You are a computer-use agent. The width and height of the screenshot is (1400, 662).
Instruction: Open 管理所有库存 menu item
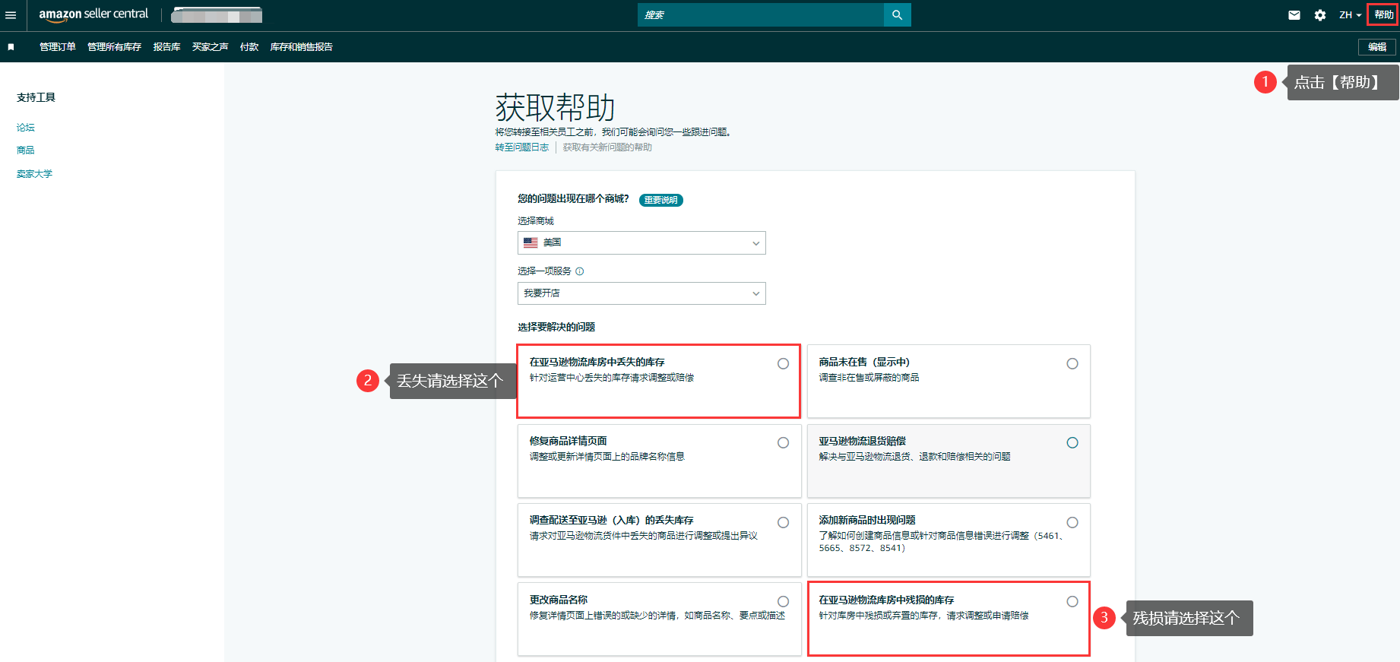[x=114, y=47]
